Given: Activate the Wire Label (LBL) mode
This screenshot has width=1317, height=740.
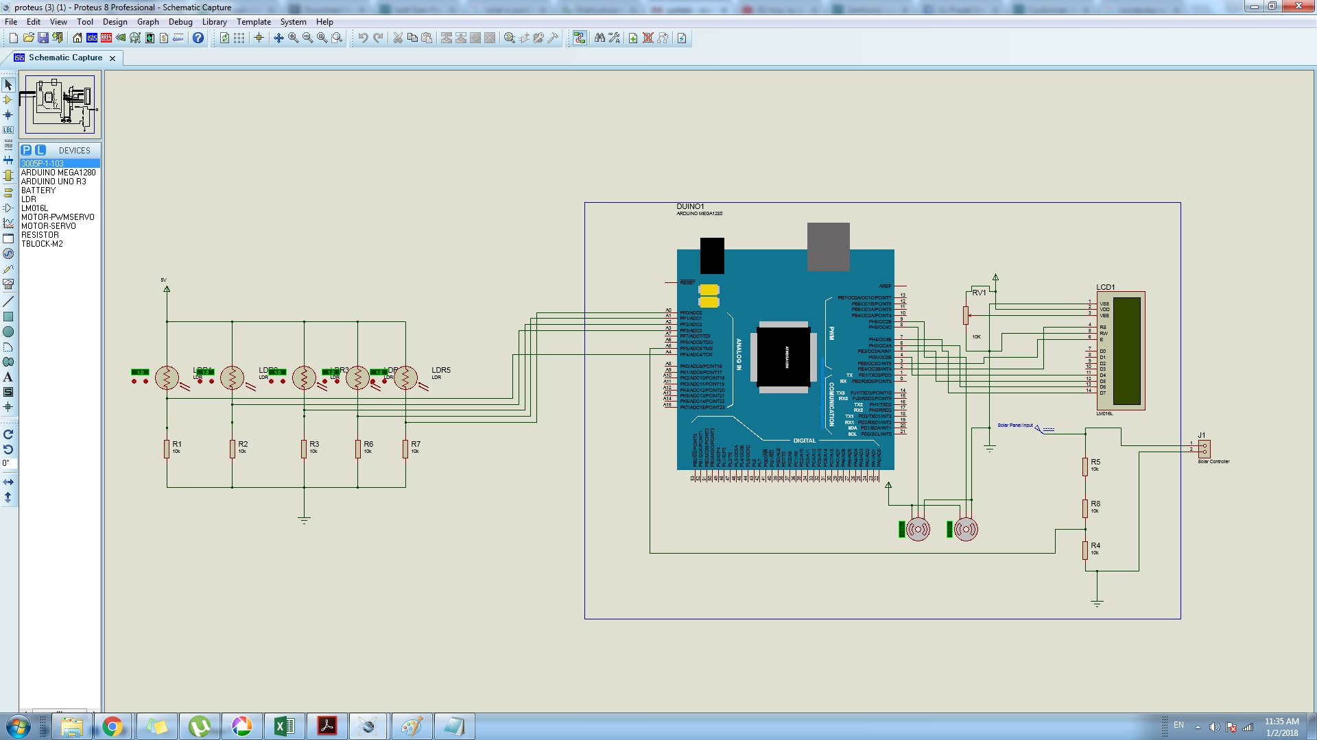Looking at the screenshot, I should [8, 129].
